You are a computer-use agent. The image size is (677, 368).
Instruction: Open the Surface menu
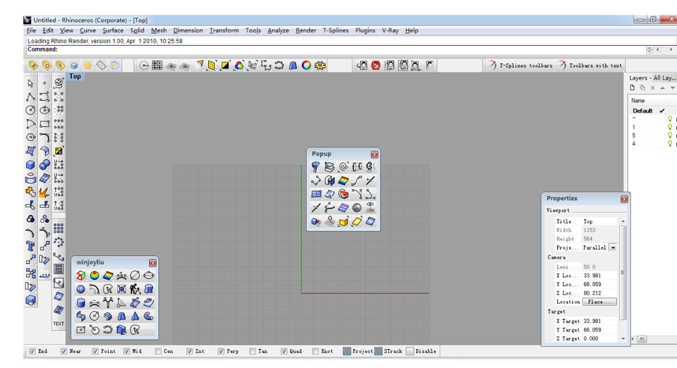(x=112, y=30)
